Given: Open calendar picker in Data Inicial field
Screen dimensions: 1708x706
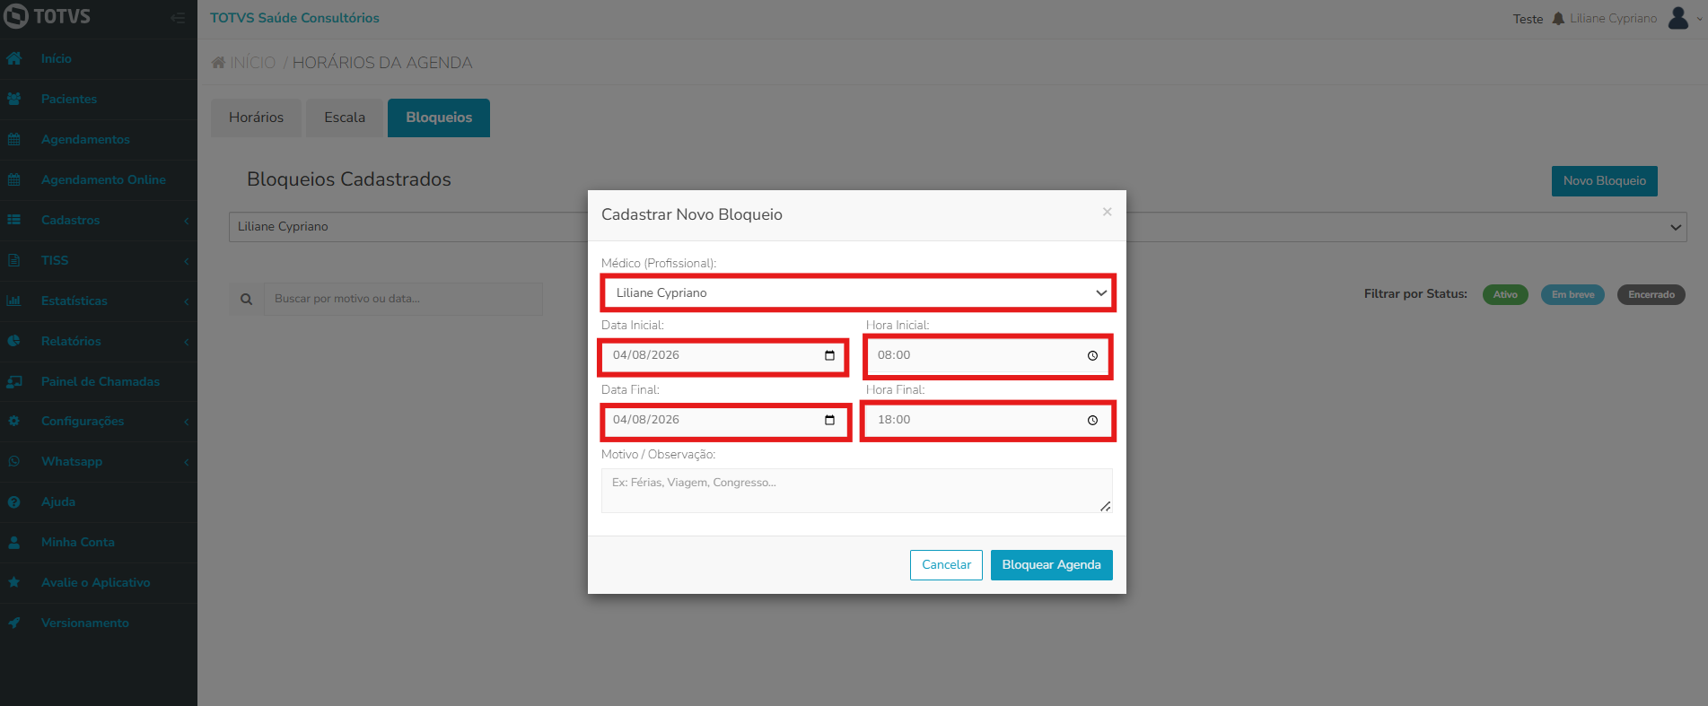Looking at the screenshot, I should (829, 355).
